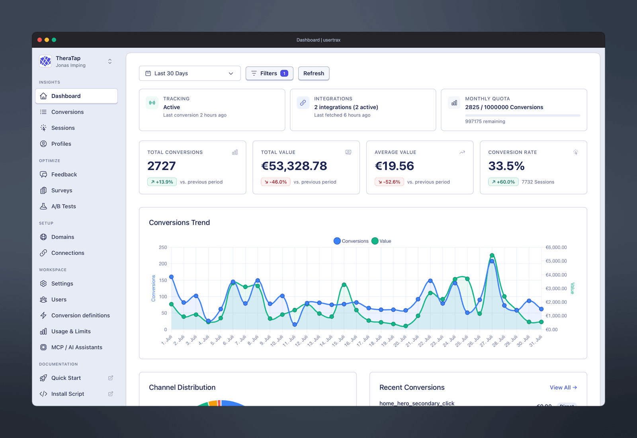The image size is (637, 438).
Task: Click the Total Value banknote icon
Action: tap(348, 152)
